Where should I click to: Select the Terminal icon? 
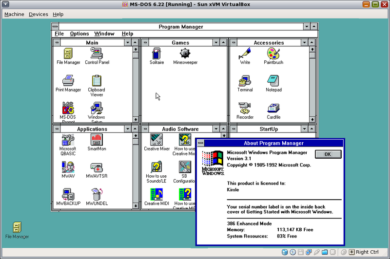pos(245,83)
